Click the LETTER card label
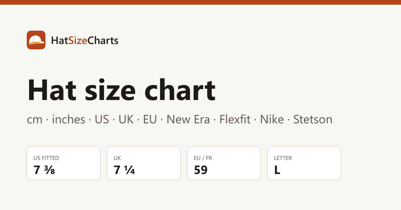401x210 pixels. click(283, 158)
